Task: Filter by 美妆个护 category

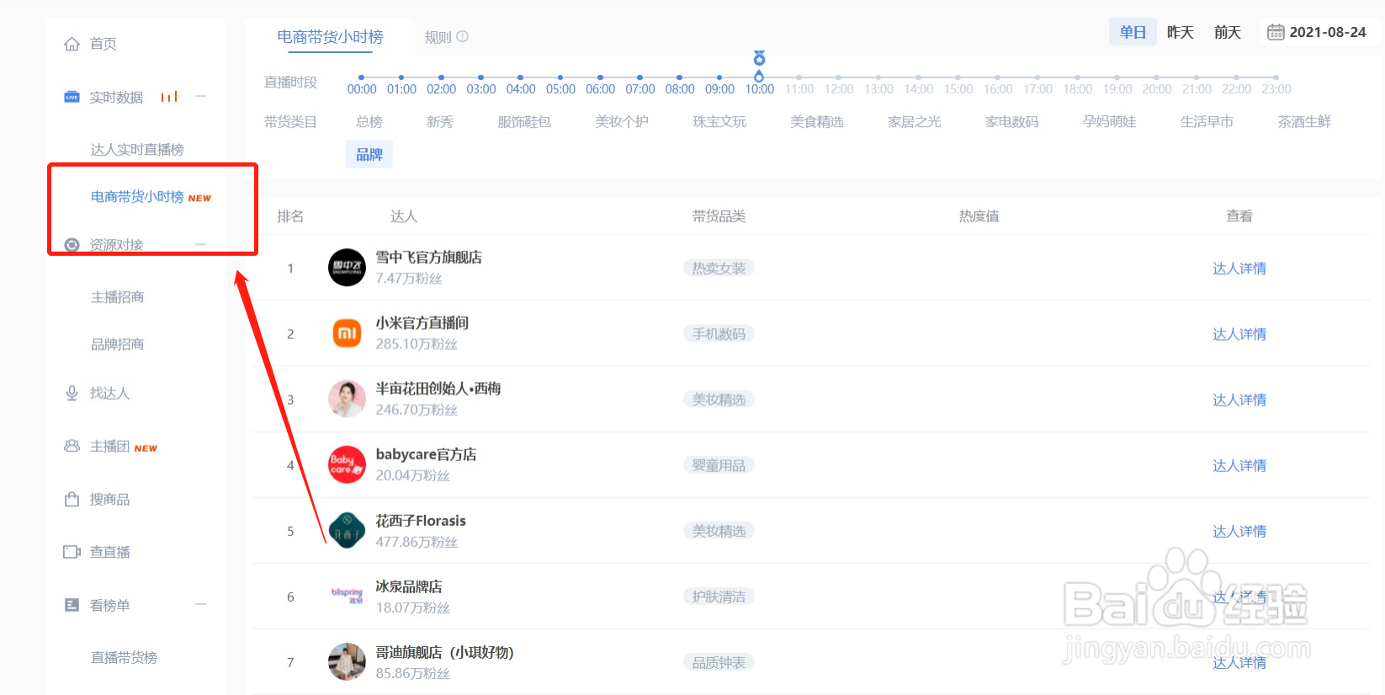Action: point(622,121)
